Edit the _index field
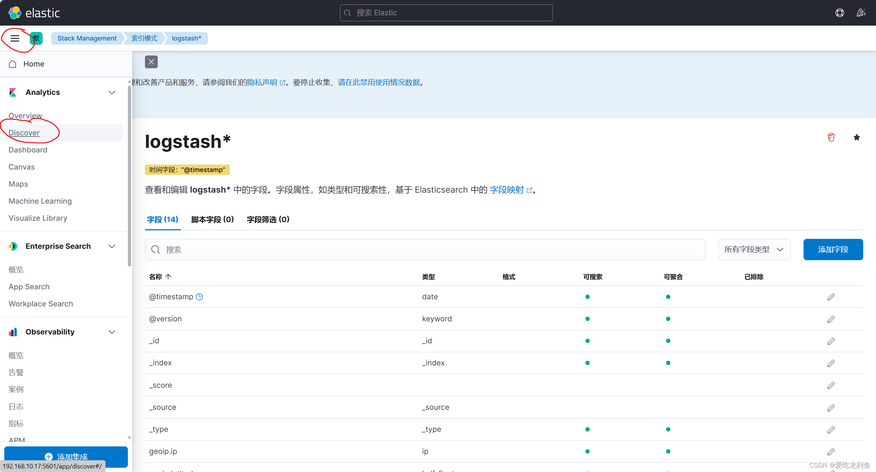This screenshot has height=472, width=876. [831, 363]
